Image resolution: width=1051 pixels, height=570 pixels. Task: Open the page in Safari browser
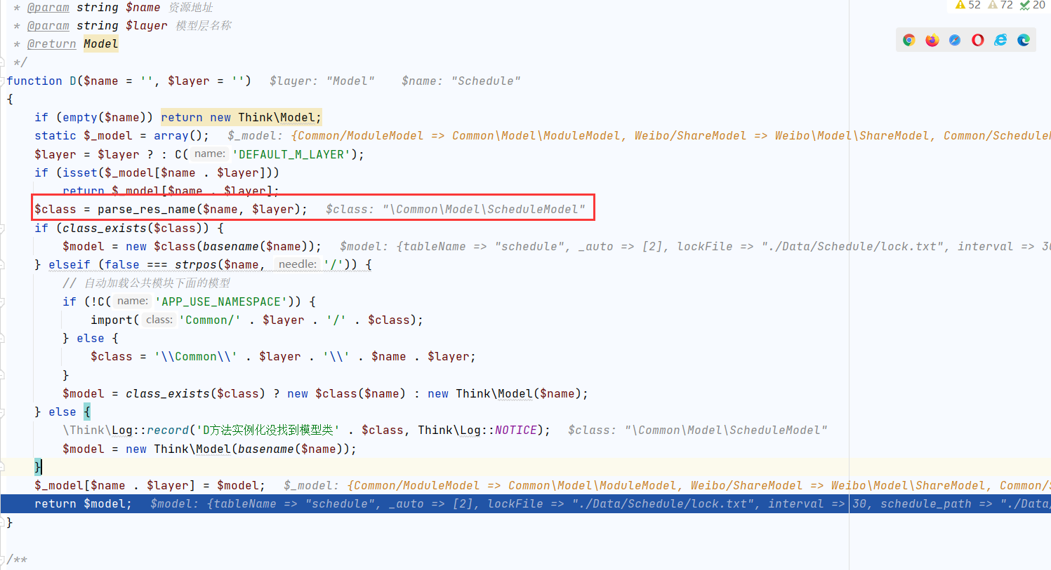(x=955, y=40)
